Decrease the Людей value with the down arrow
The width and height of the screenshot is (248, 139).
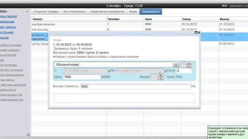coord(160,78)
